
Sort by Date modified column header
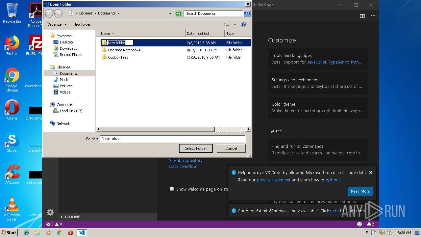point(205,34)
